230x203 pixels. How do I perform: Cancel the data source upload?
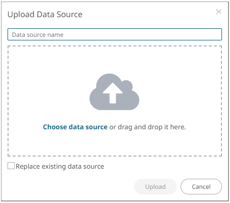[x=201, y=187]
